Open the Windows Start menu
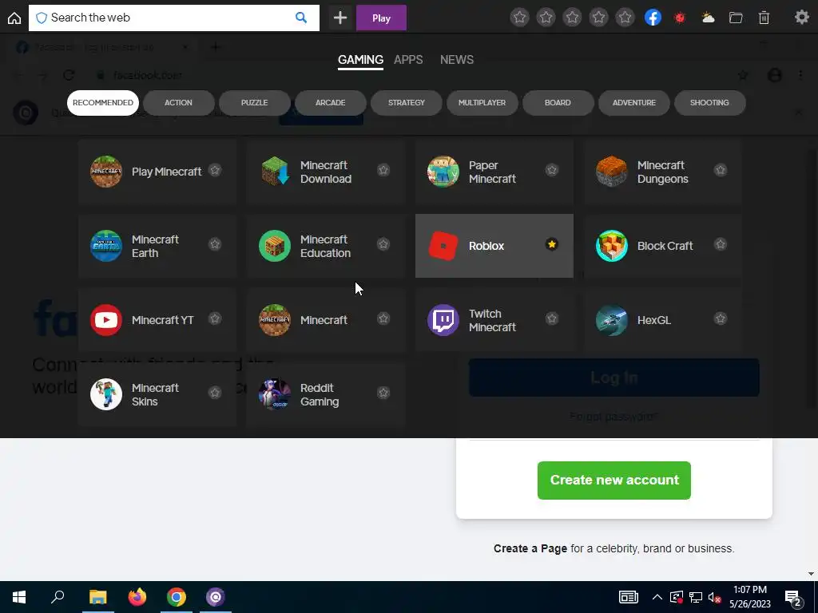 pyautogui.click(x=19, y=597)
